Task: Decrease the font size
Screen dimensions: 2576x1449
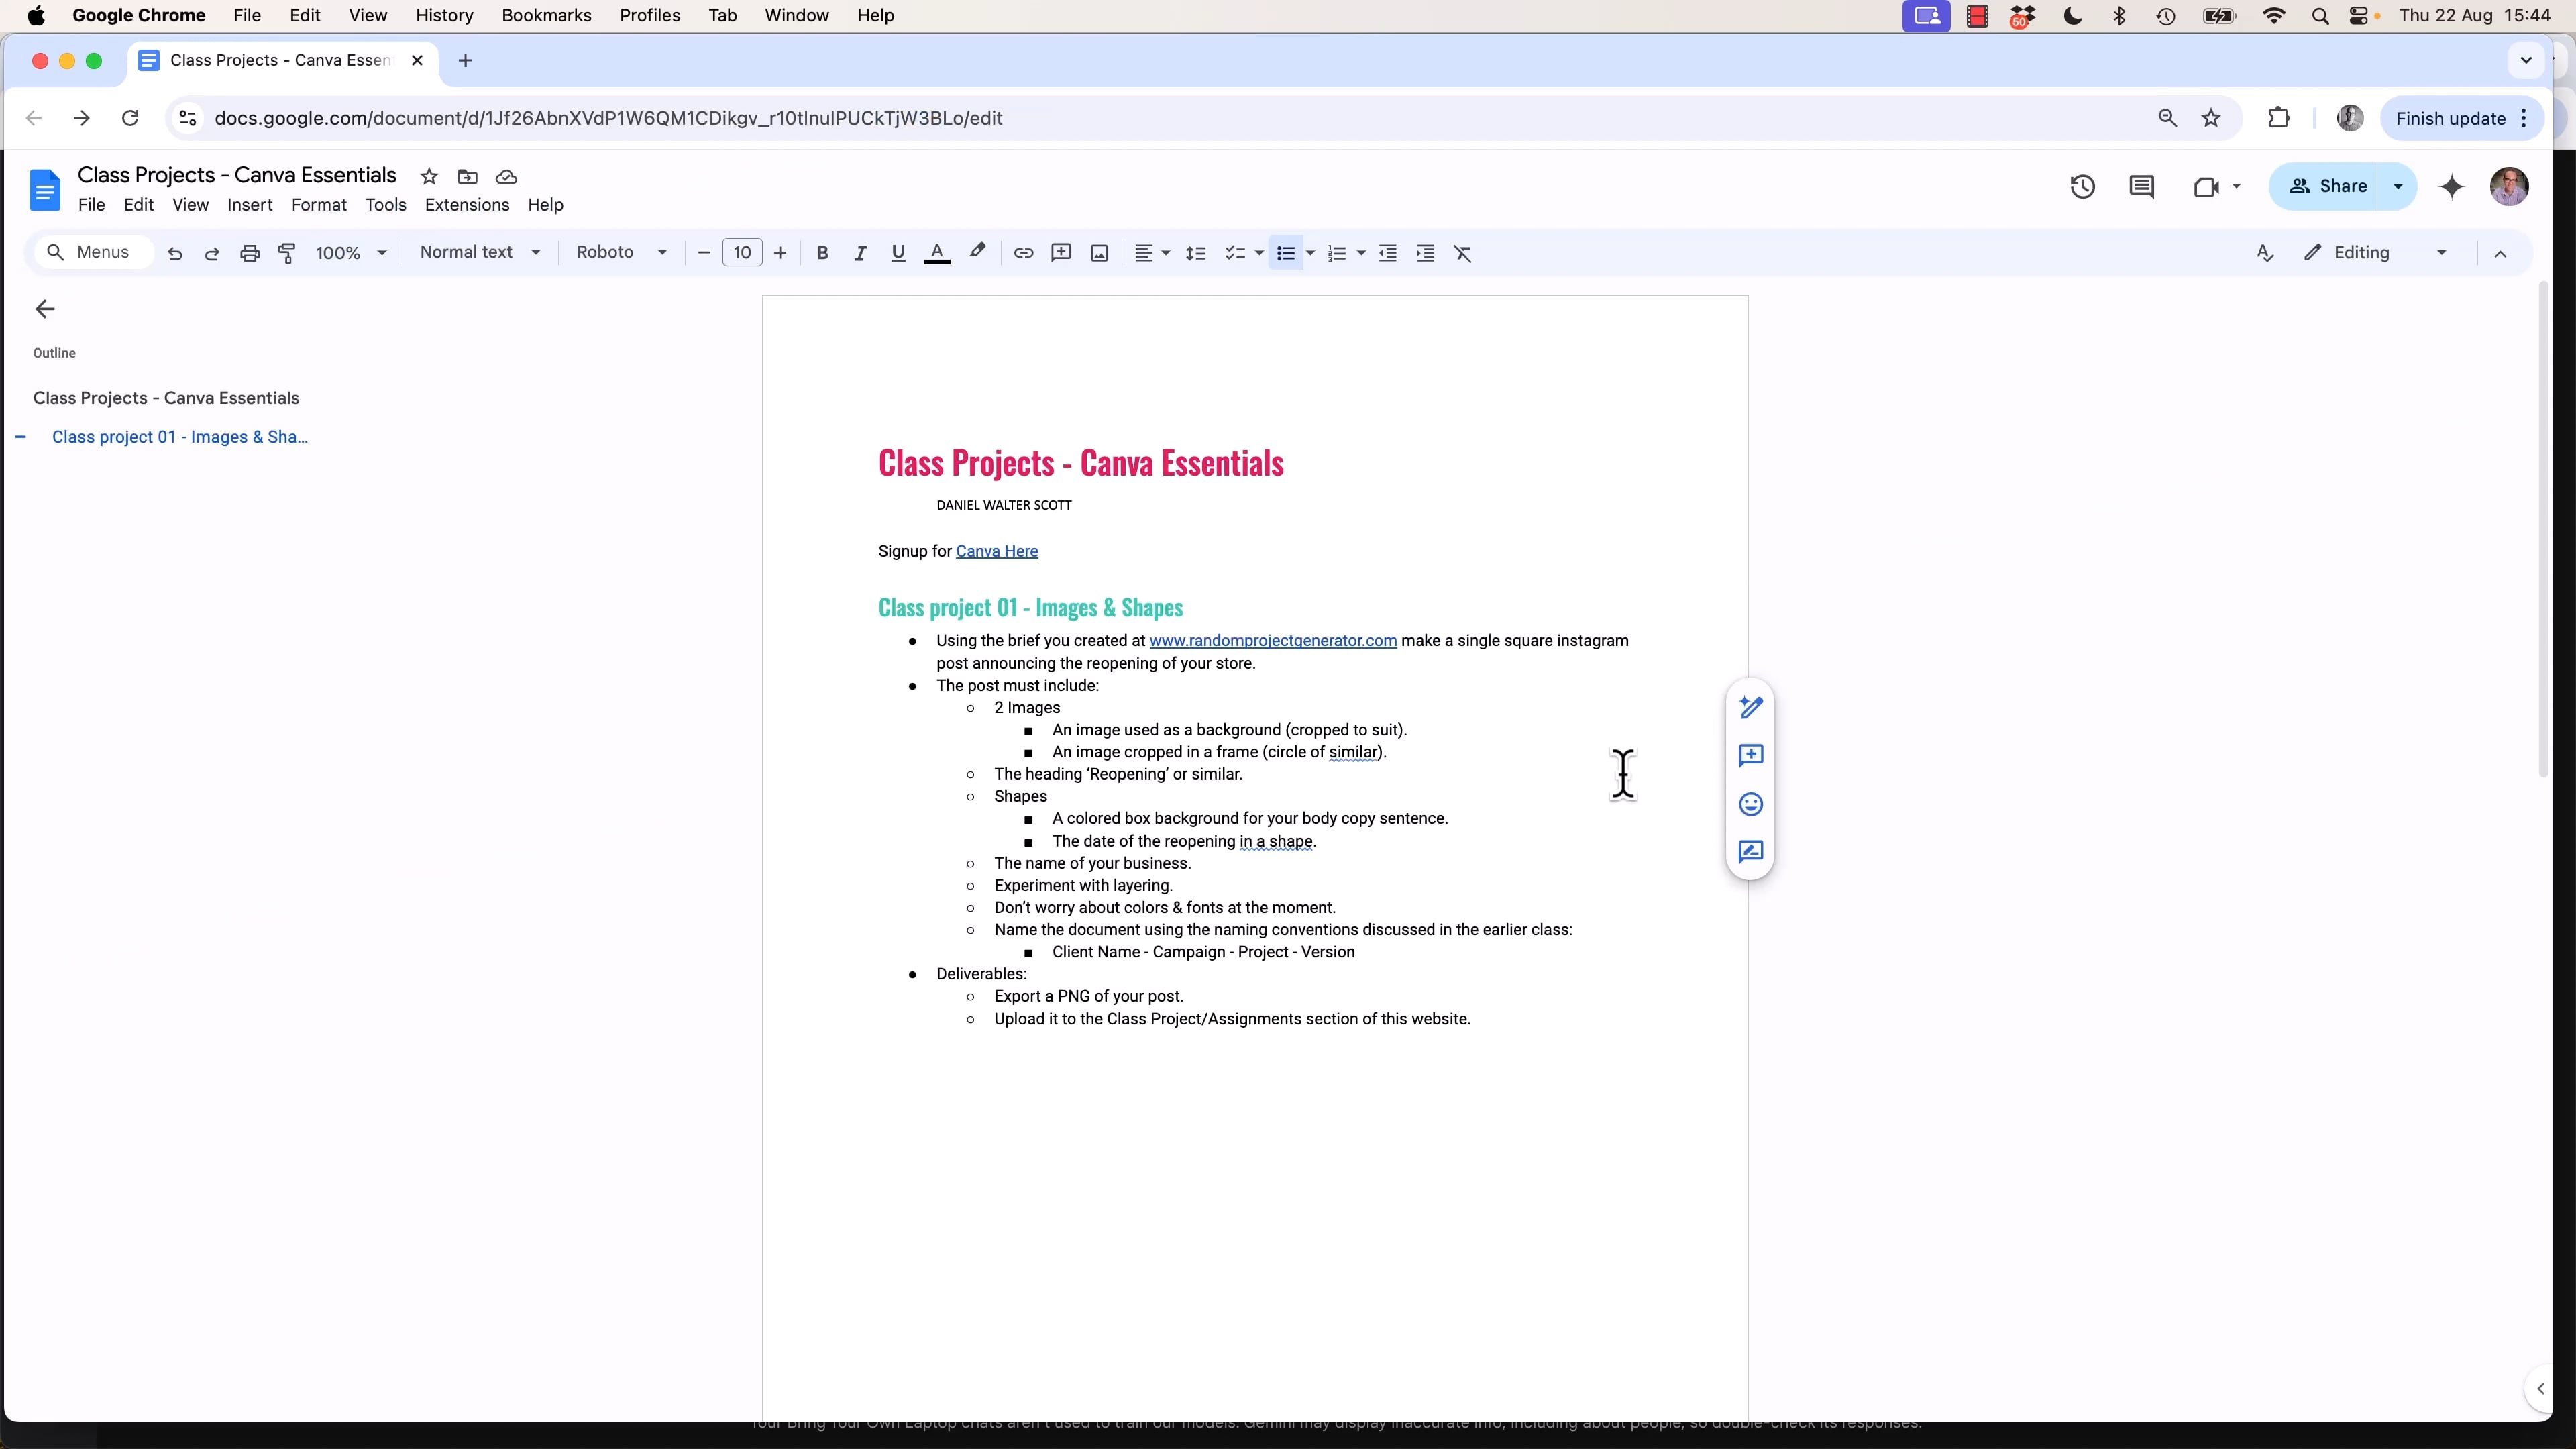Action: point(704,253)
